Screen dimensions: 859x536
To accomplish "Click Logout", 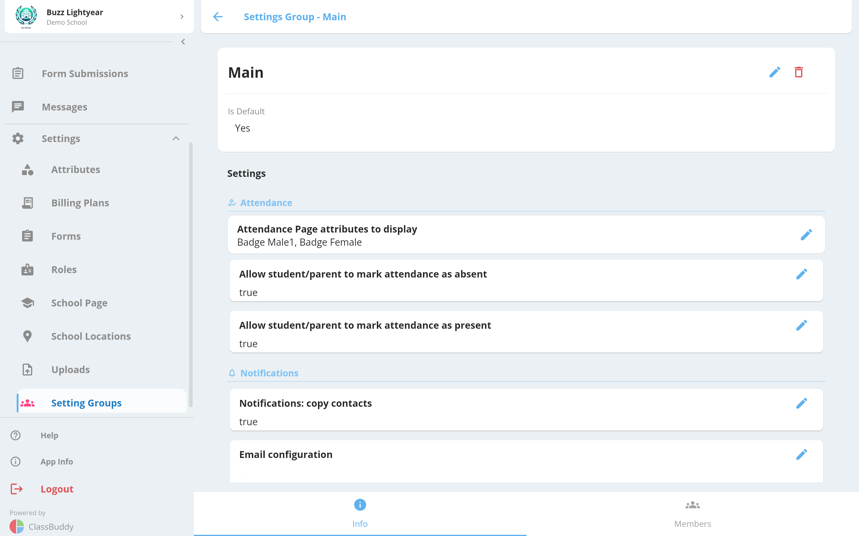I will click(57, 489).
